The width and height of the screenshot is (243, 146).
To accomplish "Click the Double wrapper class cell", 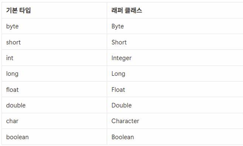I will (x=175, y=105).
